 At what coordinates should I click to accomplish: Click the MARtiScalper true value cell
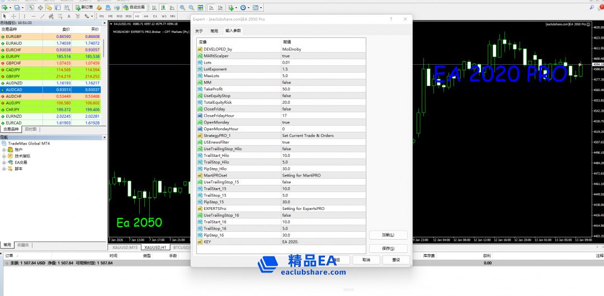323,56
